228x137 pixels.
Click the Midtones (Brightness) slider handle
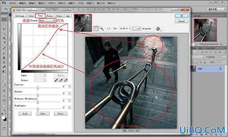[x=38, y=102]
